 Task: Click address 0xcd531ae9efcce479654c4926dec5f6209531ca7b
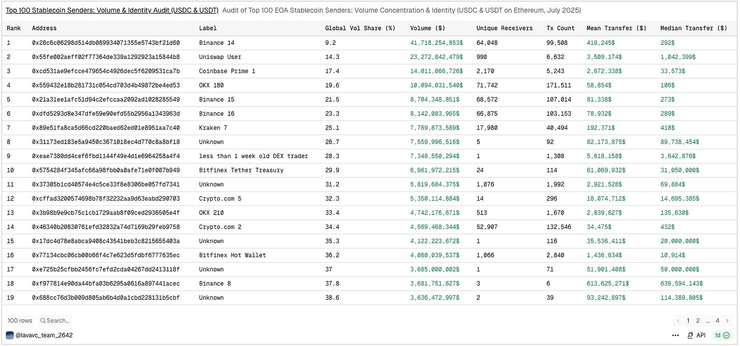(106, 71)
